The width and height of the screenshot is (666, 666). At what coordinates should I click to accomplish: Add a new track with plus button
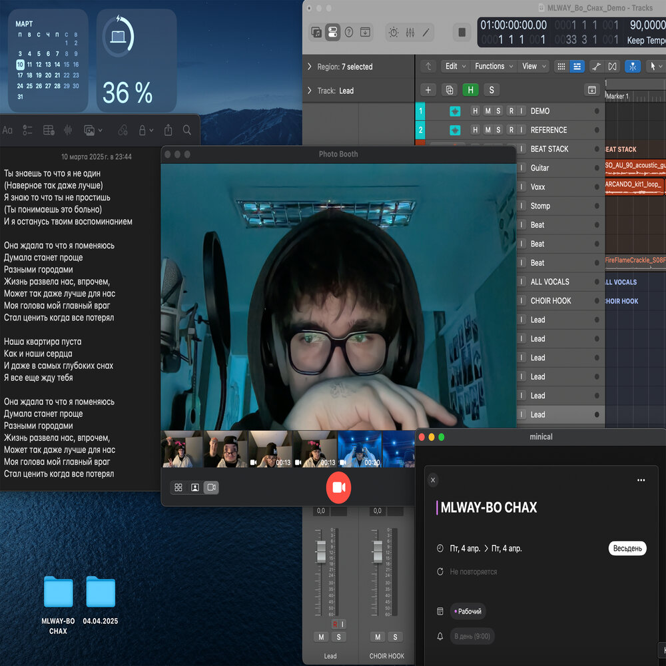(x=428, y=90)
